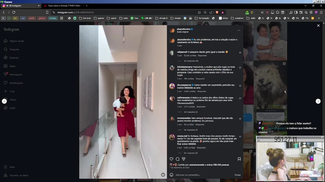Open Reels in Instagram sidebar
The height and width of the screenshot is (182, 325).
tap(10, 66)
